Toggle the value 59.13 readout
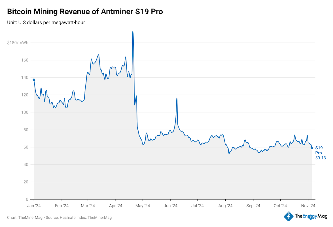The height and width of the screenshot is (227, 333). (x=320, y=158)
